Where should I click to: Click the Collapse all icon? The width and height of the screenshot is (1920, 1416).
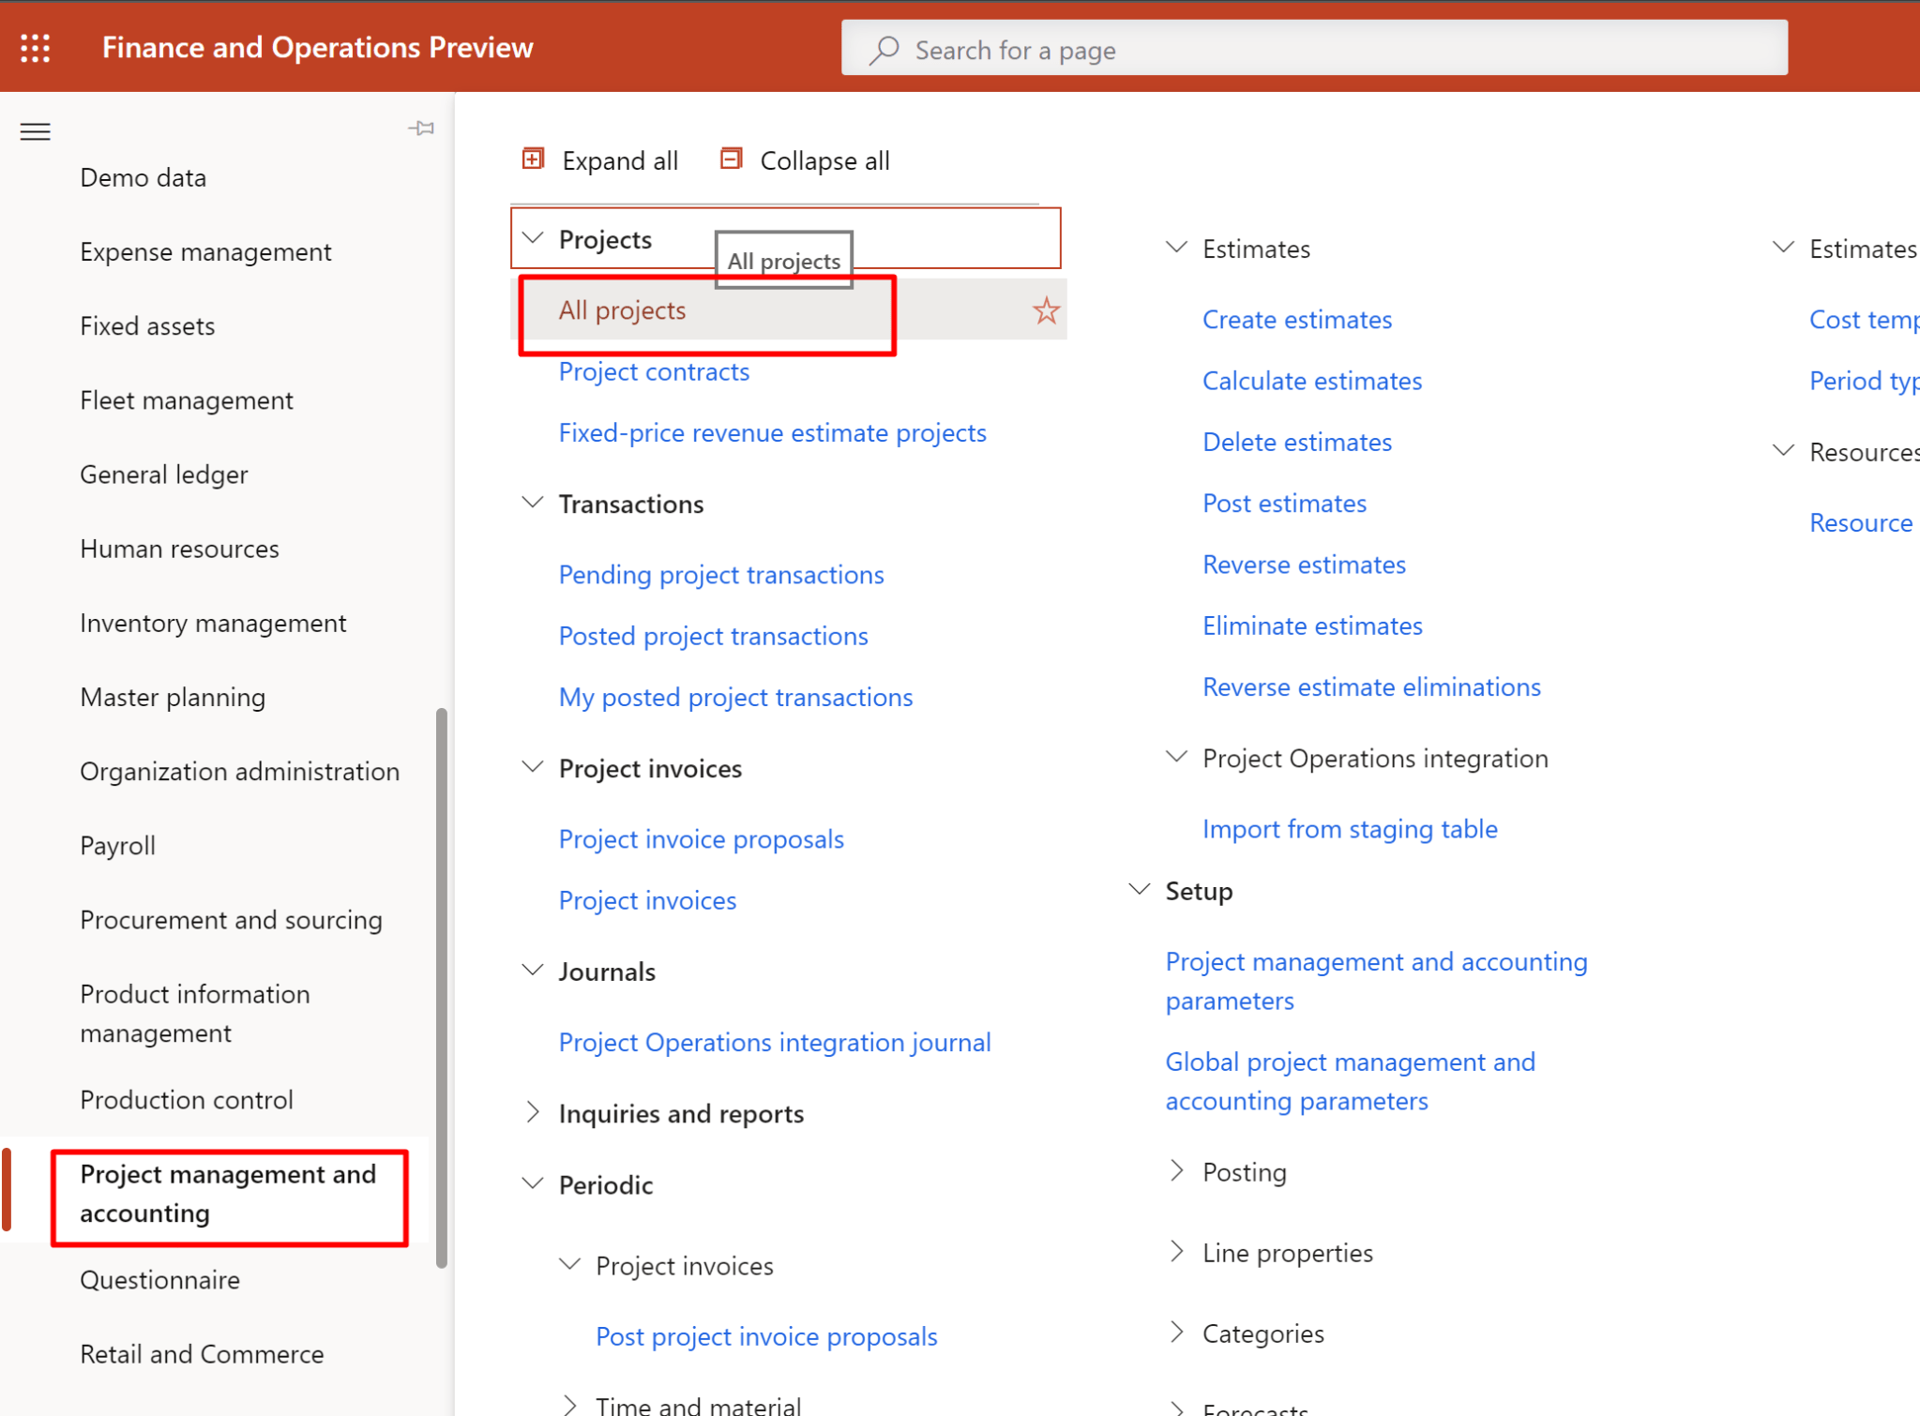point(731,158)
